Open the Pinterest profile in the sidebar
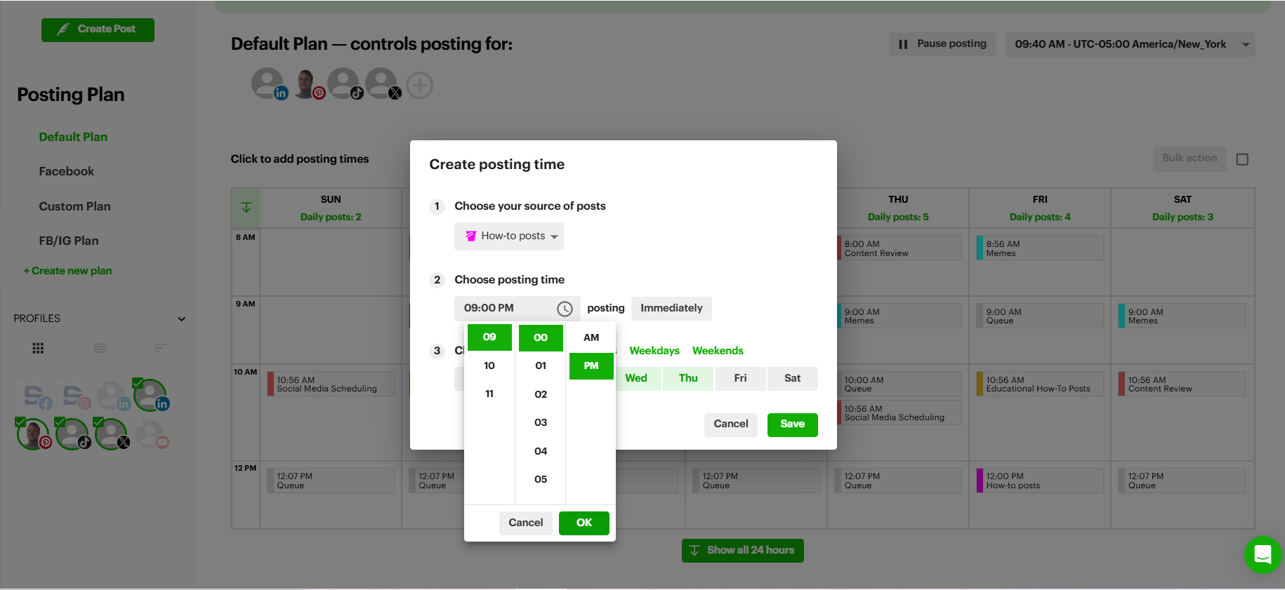 point(32,434)
